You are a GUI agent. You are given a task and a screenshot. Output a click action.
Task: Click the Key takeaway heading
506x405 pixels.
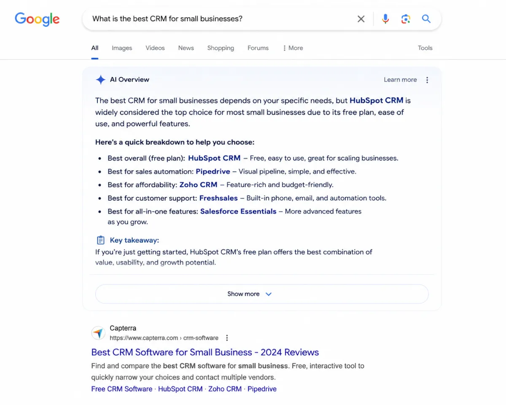135,240
